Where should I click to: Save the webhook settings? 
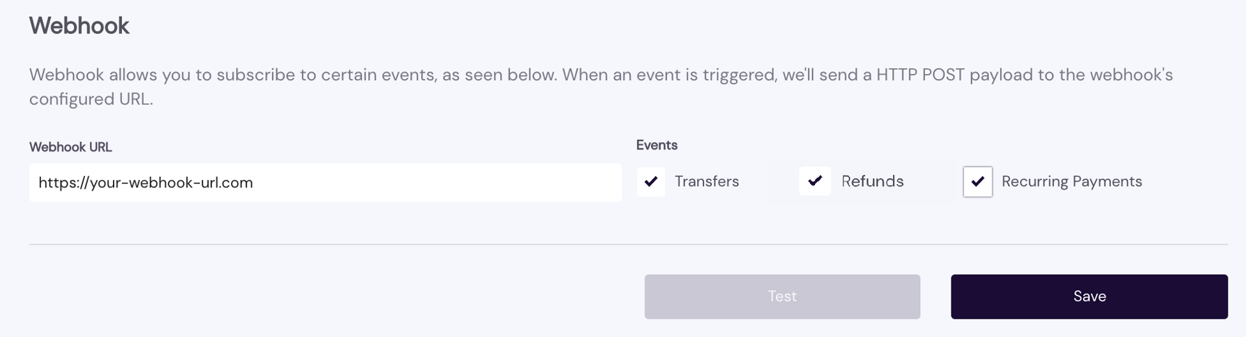[1089, 297]
